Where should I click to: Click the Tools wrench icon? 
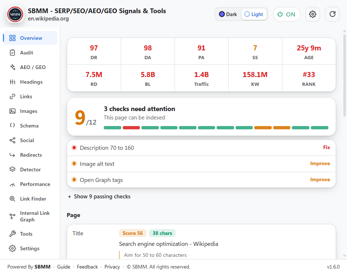pyautogui.click(x=12, y=234)
